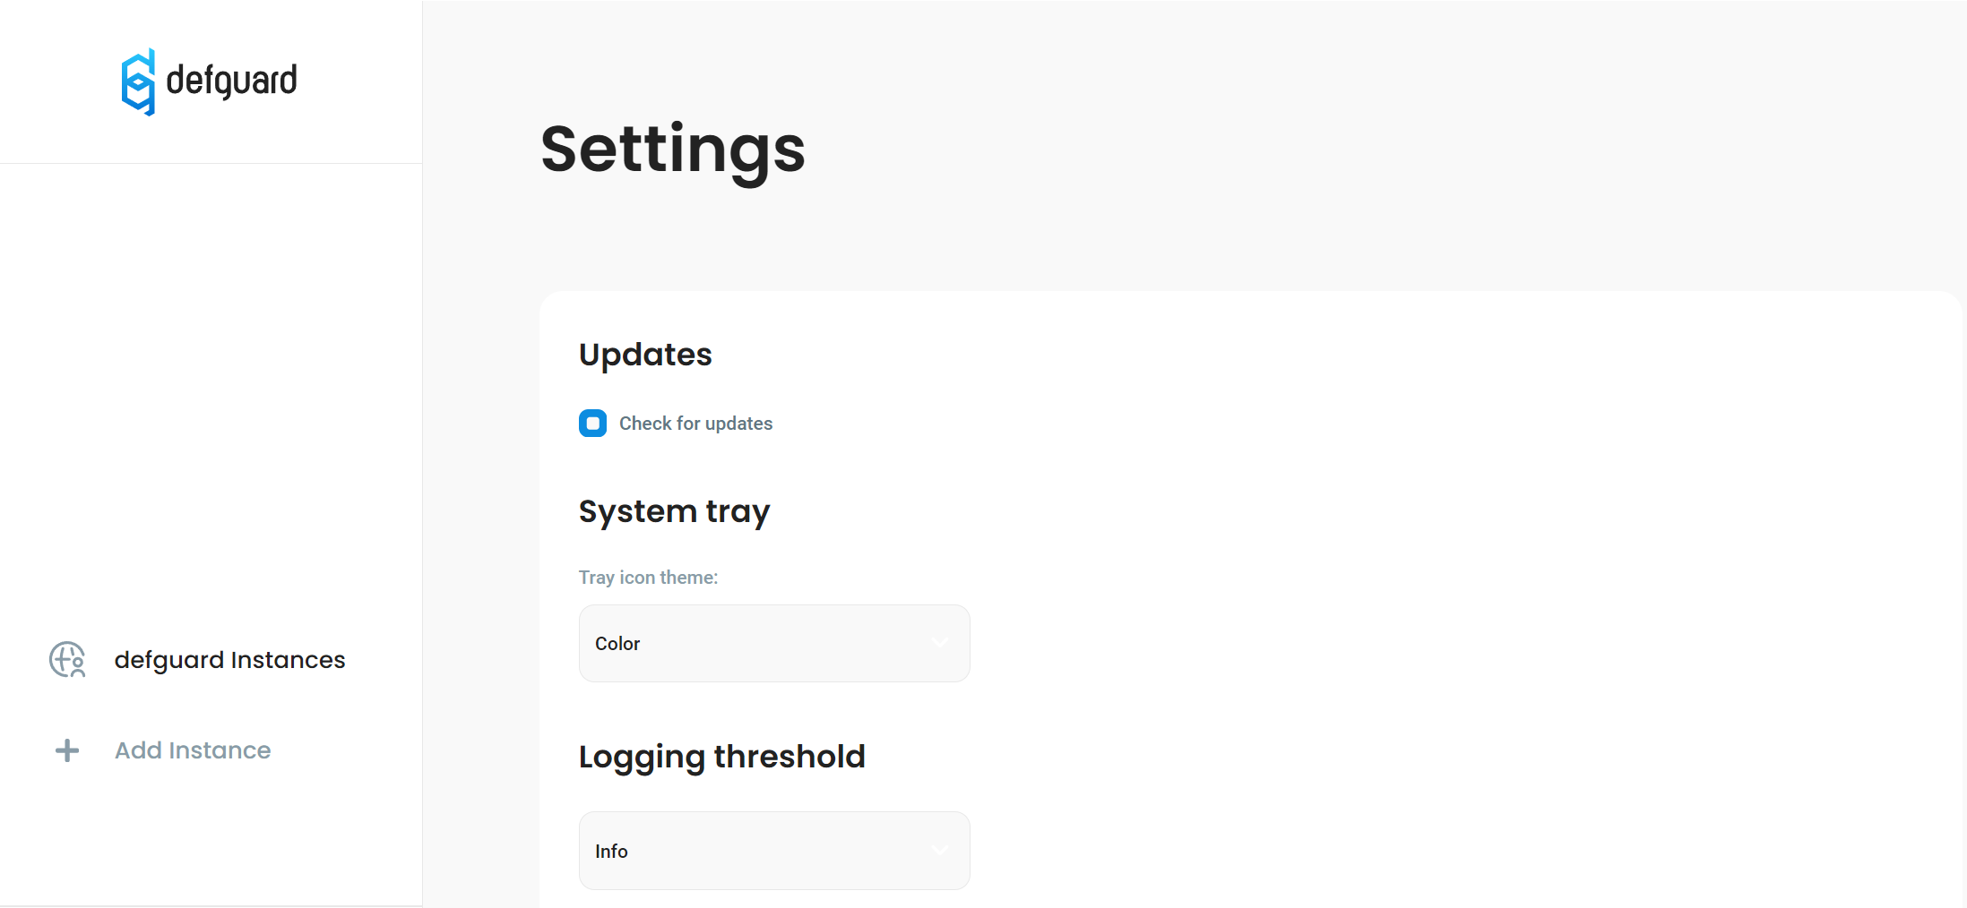Image resolution: width=1967 pixels, height=908 pixels.
Task: Click the sidebar divider below the logo
Action: 211,163
